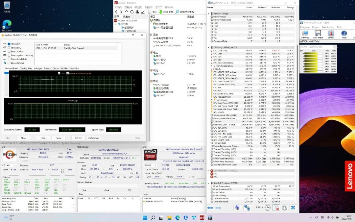Click the driver update magnifier icon

tap(177, 12)
